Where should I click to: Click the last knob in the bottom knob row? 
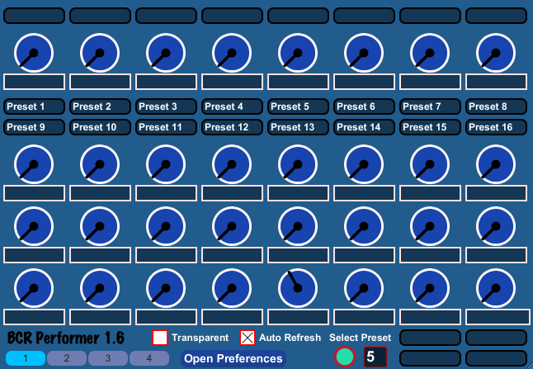[x=496, y=288]
